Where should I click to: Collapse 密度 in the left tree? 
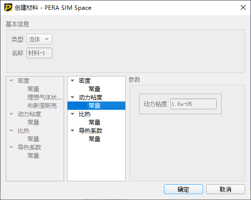11,80
